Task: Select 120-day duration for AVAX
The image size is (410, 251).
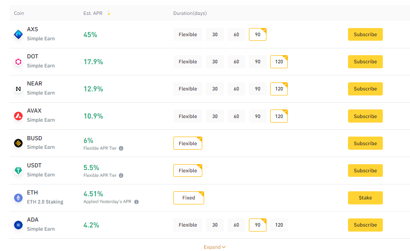Action: pyautogui.click(x=279, y=116)
